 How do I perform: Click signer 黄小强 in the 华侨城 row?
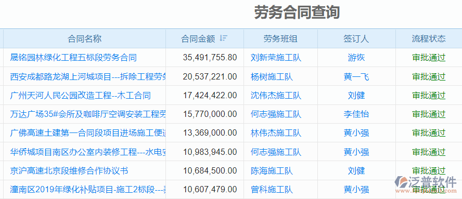click(356, 152)
